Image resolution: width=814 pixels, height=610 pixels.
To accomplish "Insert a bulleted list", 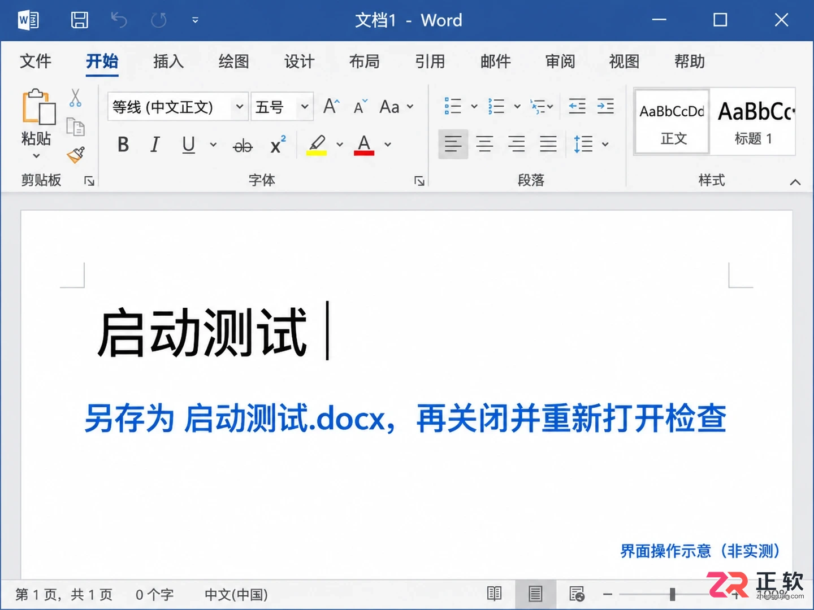I will 453,106.
